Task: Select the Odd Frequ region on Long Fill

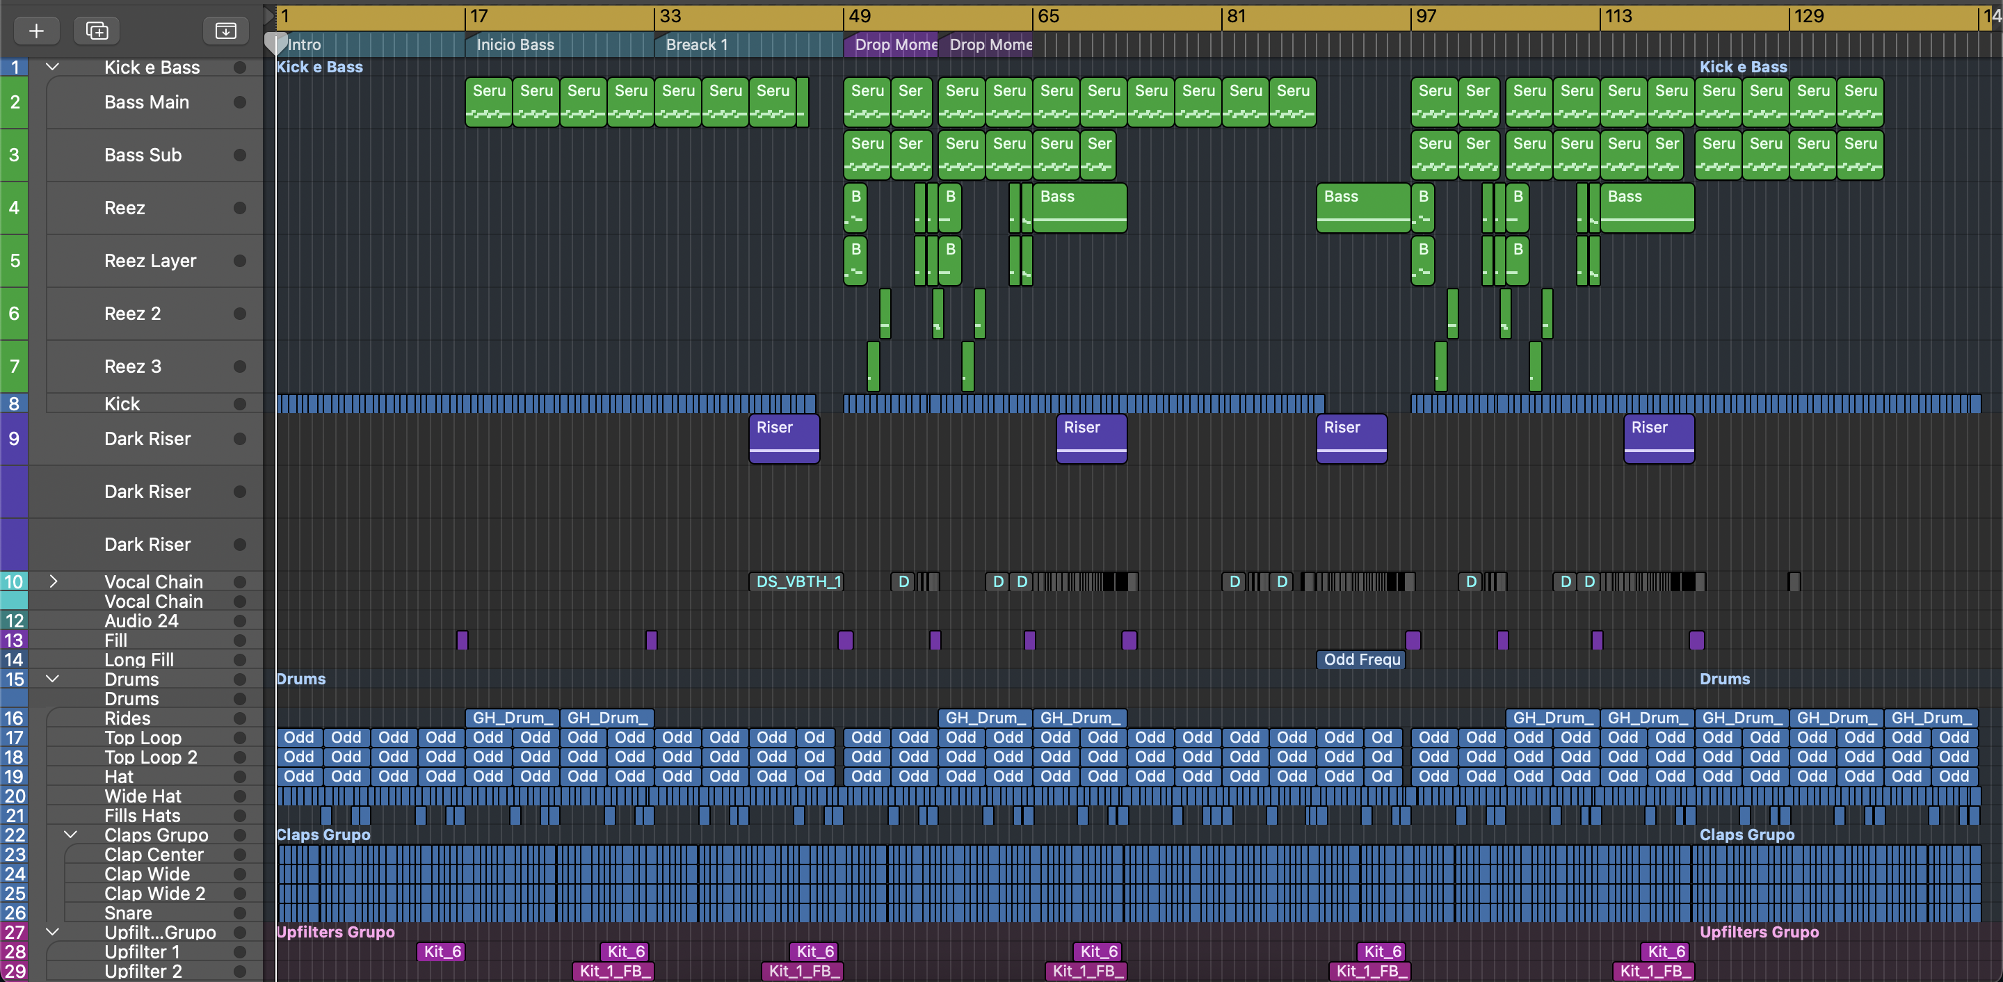Action: pos(1361,659)
